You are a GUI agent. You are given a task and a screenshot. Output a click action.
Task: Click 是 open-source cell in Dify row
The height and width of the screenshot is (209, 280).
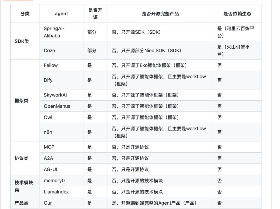coord(95,80)
